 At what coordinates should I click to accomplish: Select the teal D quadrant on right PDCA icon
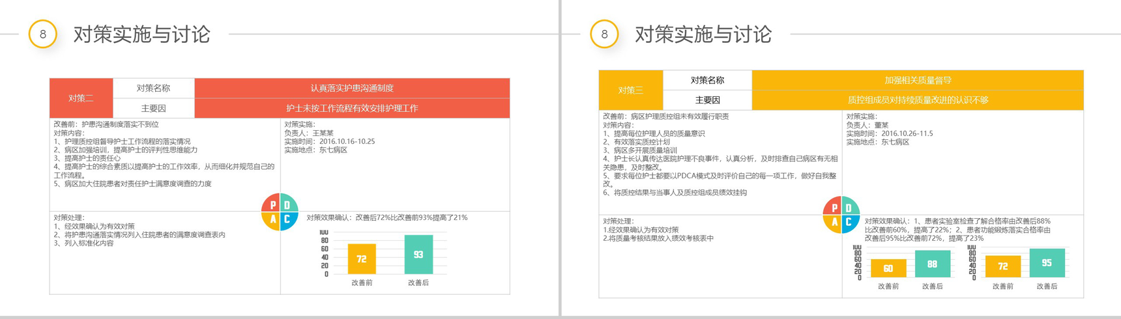(851, 206)
